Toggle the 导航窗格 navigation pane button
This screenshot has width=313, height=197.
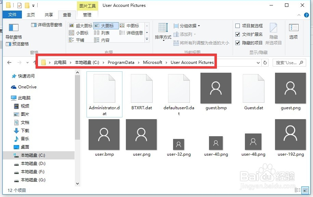(14, 31)
